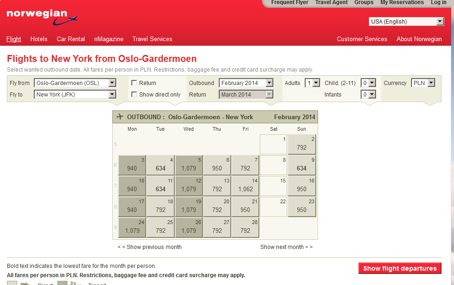
Task: Select February 14 fare 1,062
Action: point(245,186)
